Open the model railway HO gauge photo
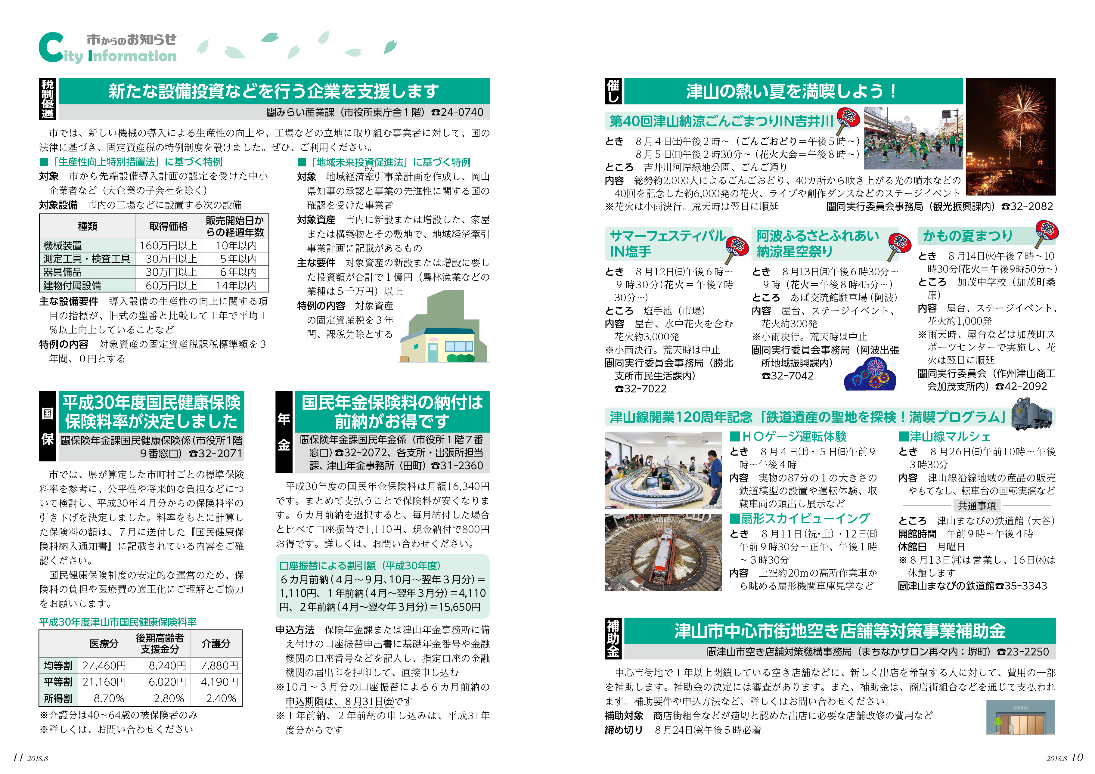The height and width of the screenshot is (774, 1095). (663, 470)
